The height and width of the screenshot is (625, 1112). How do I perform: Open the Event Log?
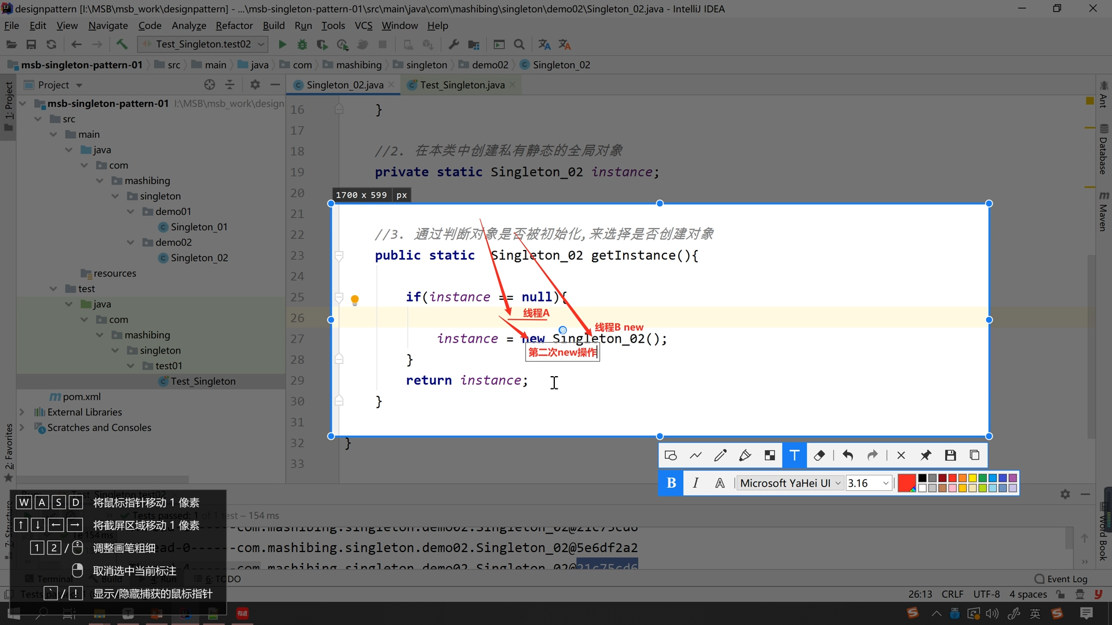coord(1061,579)
